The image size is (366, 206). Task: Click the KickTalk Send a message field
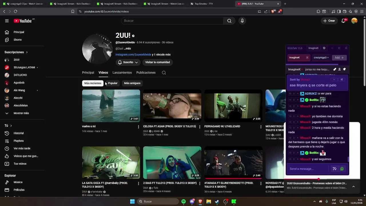[308, 169]
